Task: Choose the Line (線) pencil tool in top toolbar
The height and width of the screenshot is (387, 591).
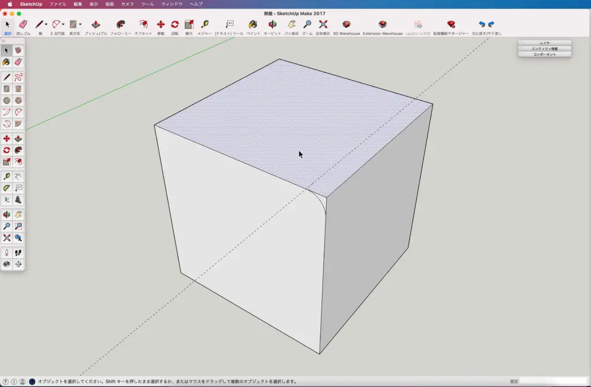Action: (x=39, y=24)
